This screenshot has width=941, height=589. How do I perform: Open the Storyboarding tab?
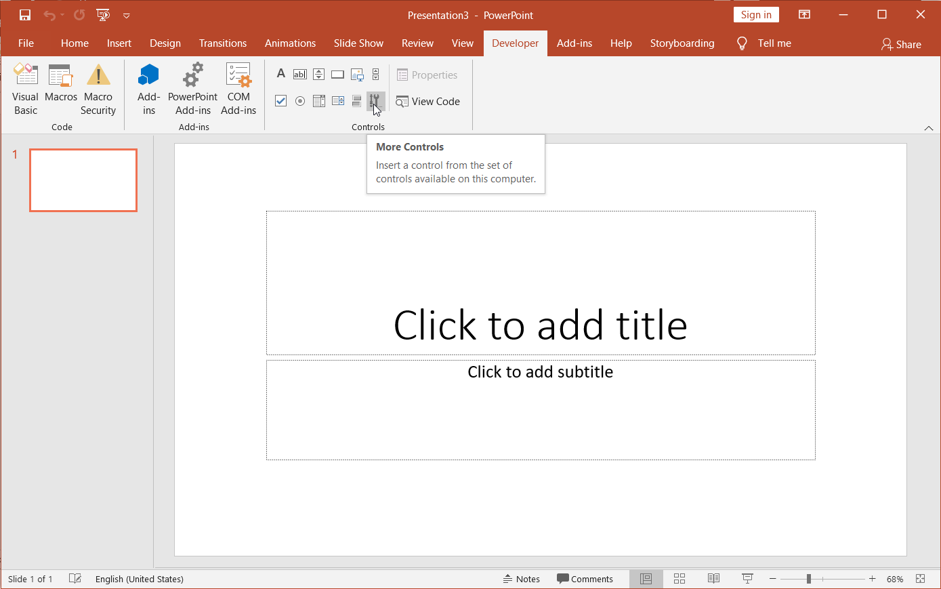(682, 43)
